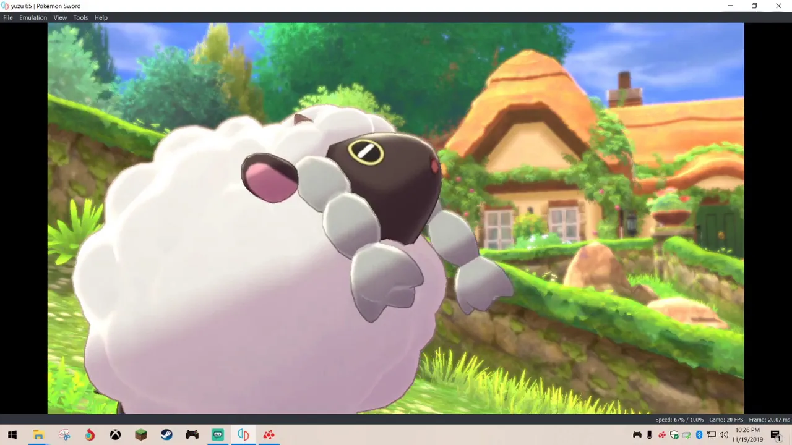792x445 pixels.
Task: Open the View menu
Action: click(x=60, y=17)
